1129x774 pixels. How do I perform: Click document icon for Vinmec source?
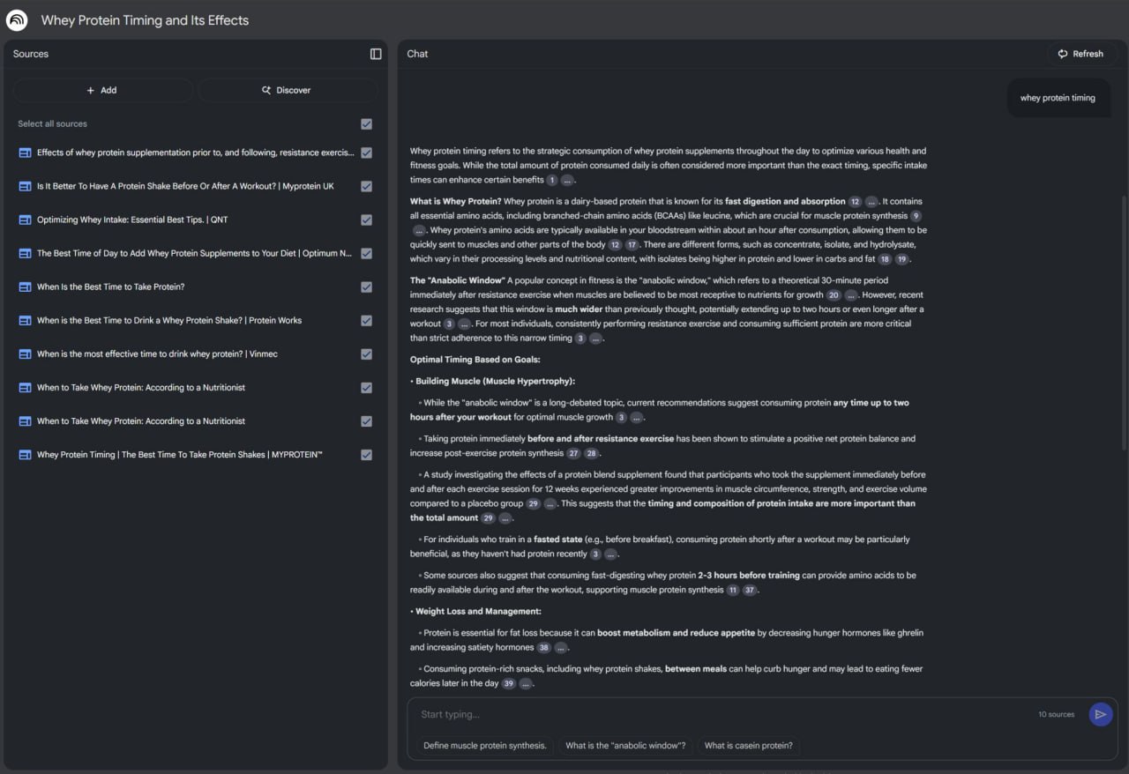[x=25, y=354]
